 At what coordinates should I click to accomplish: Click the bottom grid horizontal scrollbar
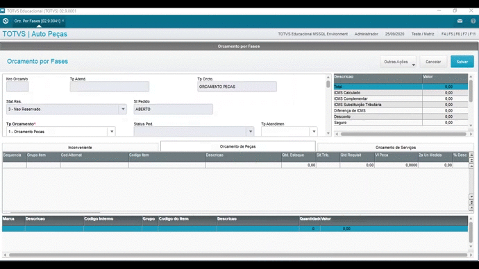click(237, 255)
